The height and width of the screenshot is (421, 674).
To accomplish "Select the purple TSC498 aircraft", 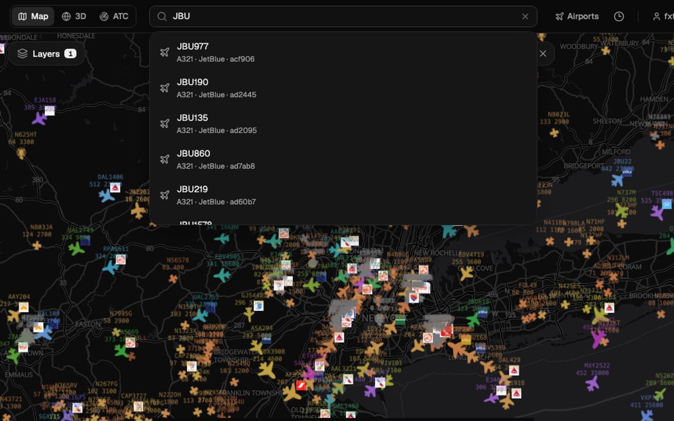I will pyautogui.click(x=657, y=213).
